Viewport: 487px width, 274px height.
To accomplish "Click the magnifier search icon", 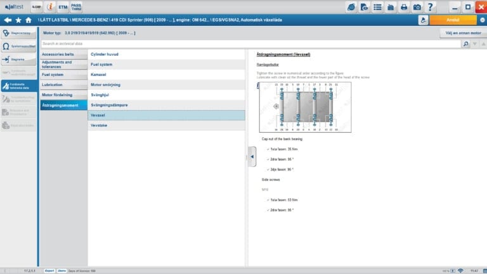I will [x=466, y=44].
